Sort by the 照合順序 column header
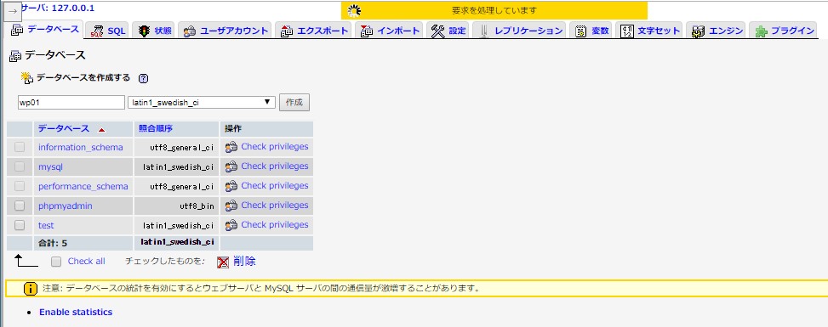The width and height of the screenshot is (828, 327). tap(156, 129)
